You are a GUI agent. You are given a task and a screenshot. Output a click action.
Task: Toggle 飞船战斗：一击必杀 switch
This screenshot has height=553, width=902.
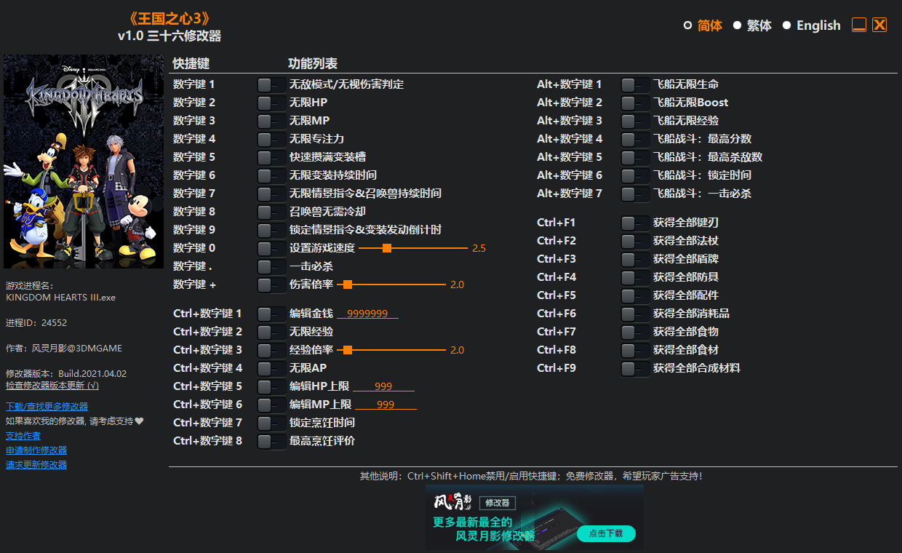tap(635, 194)
